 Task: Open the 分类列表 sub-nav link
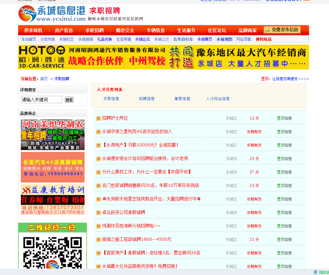[47, 39]
